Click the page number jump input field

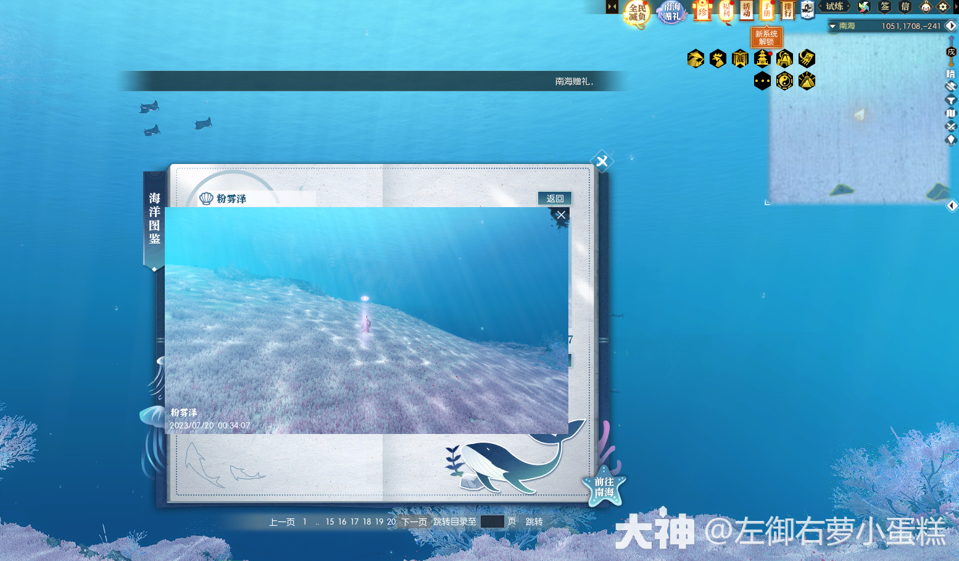point(492,522)
